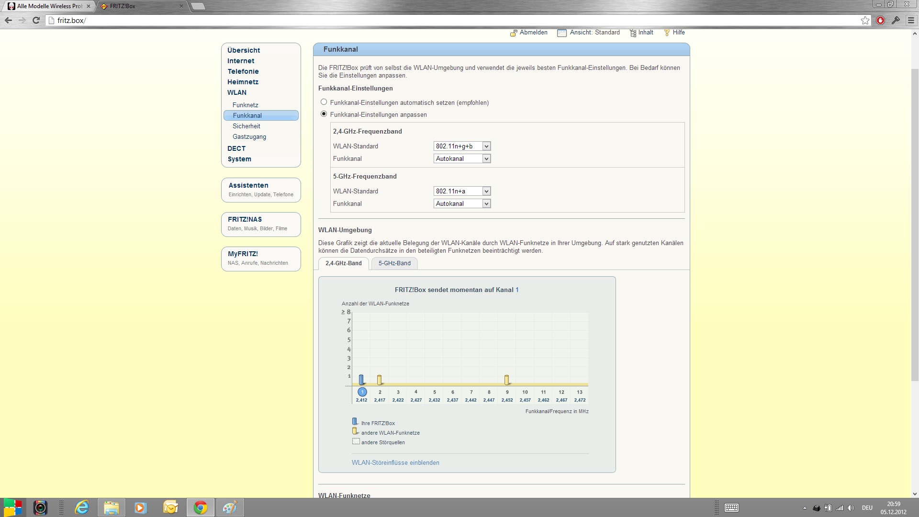
Task: Select Sicherheit submenu item
Action: (247, 126)
